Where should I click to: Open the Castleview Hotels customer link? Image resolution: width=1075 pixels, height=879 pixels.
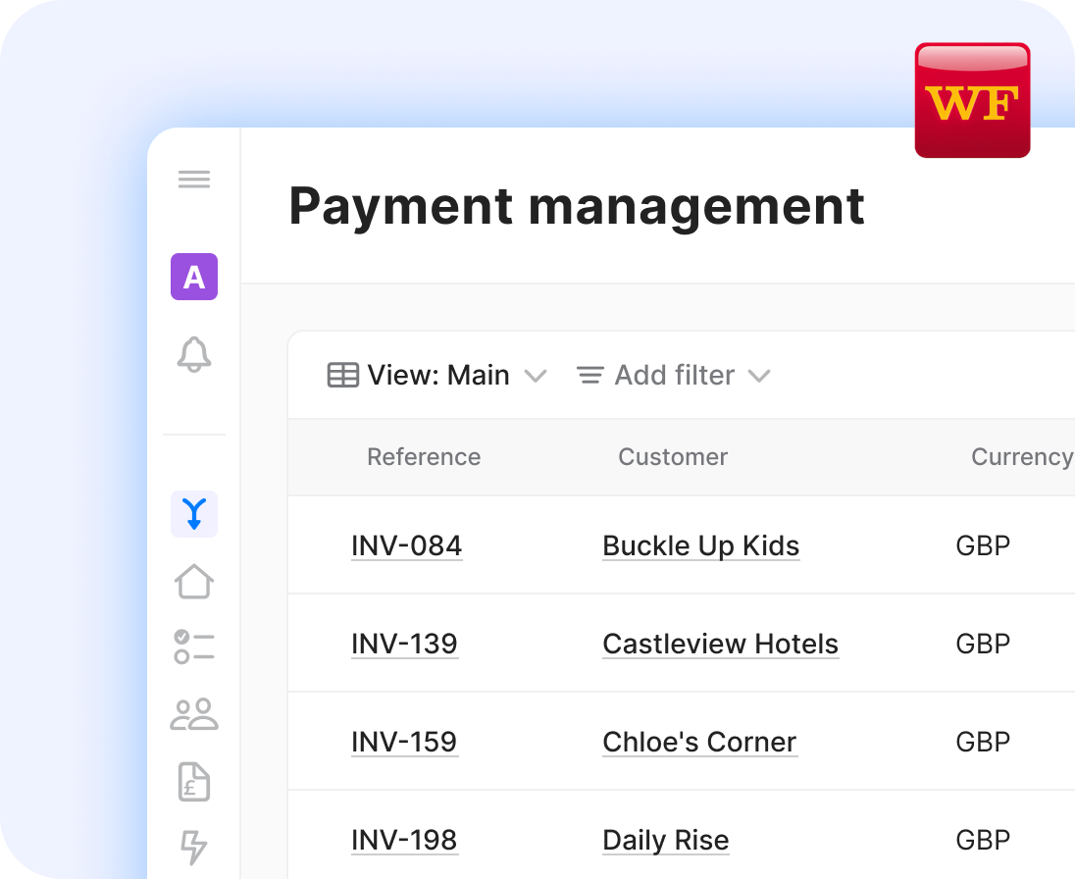click(x=721, y=644)
